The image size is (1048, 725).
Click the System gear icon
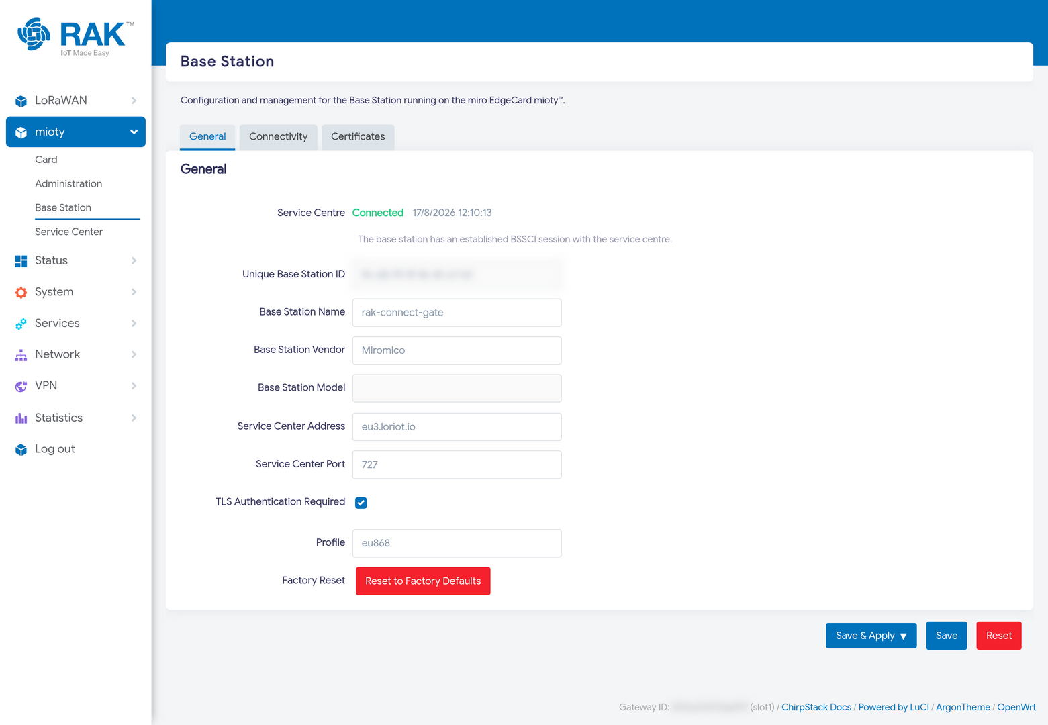pos(21,292)
